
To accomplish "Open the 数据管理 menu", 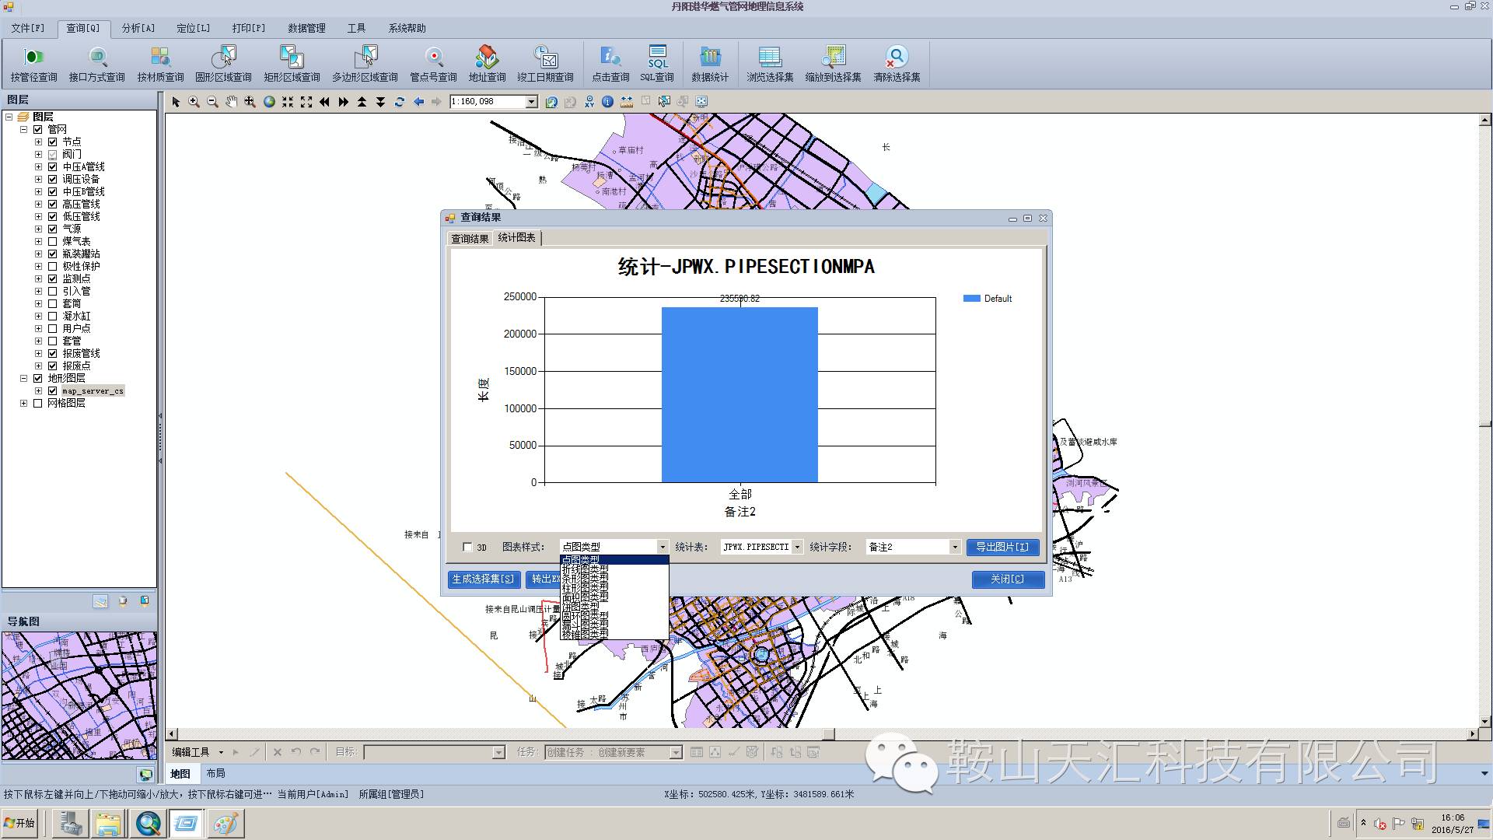I will pos(306,28).
